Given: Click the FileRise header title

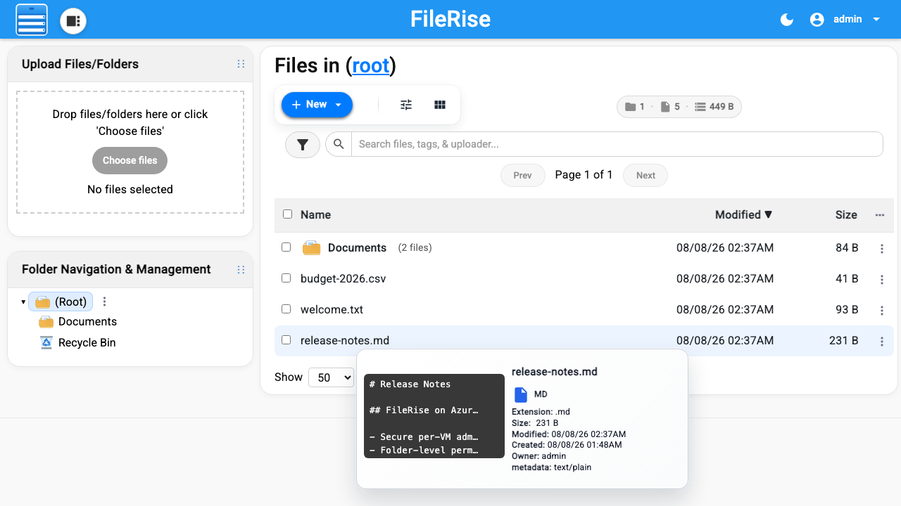Looking at the screenshot, I should click(450, 19).
